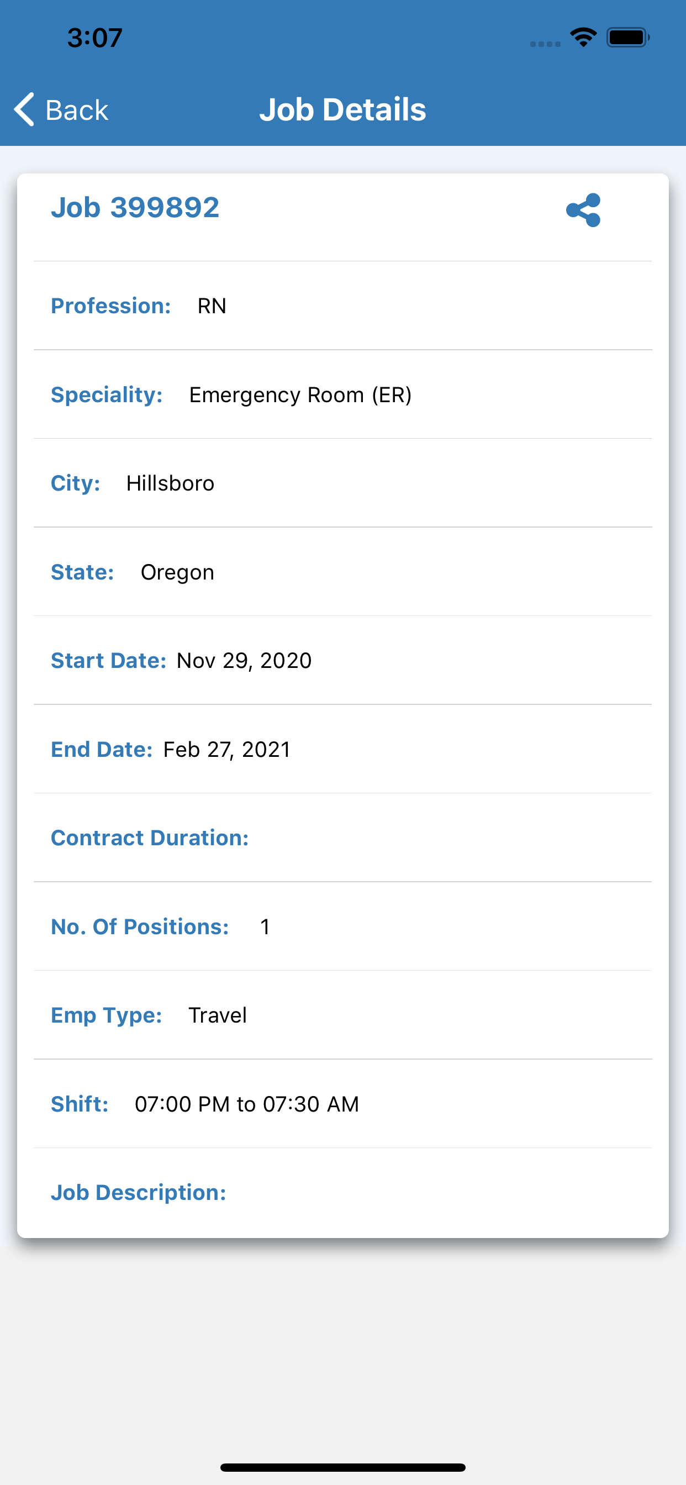Image resolution: width=686 pixels, height=1485 pixels.
Task: Tap the Wi-Fi status icon
Action: pos(583,38)
